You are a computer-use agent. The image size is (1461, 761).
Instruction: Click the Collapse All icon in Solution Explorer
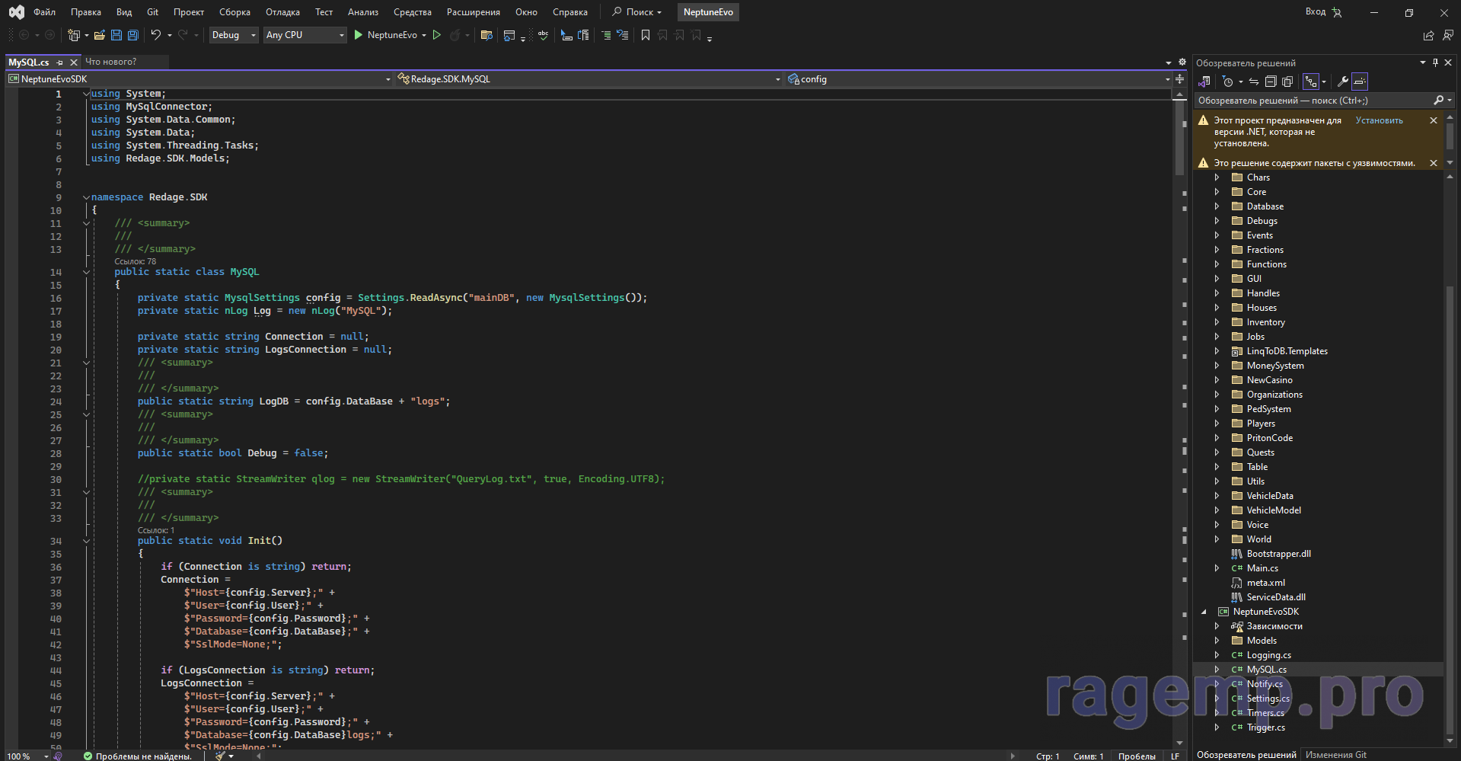pyautogui.click(x=1271, y=82)
